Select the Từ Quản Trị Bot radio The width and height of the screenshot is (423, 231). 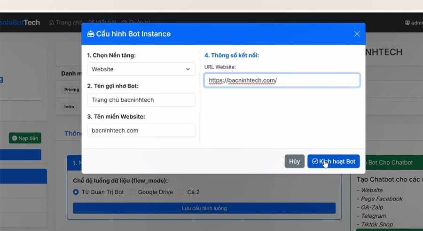pyautogui.click(x=76, y=192)
